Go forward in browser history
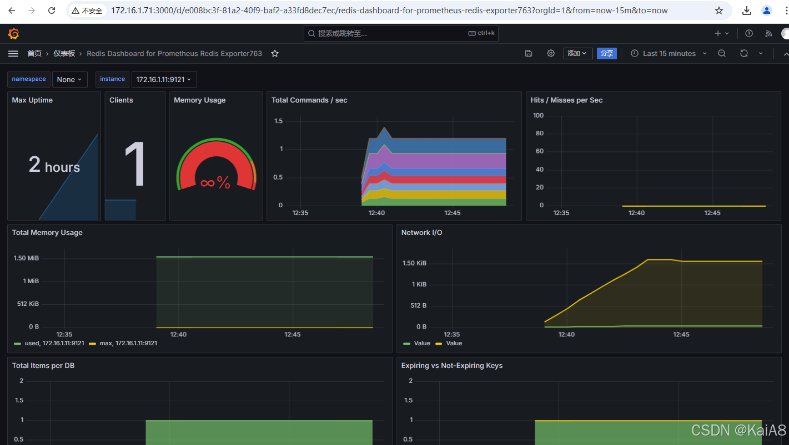 tap(32, 11)
